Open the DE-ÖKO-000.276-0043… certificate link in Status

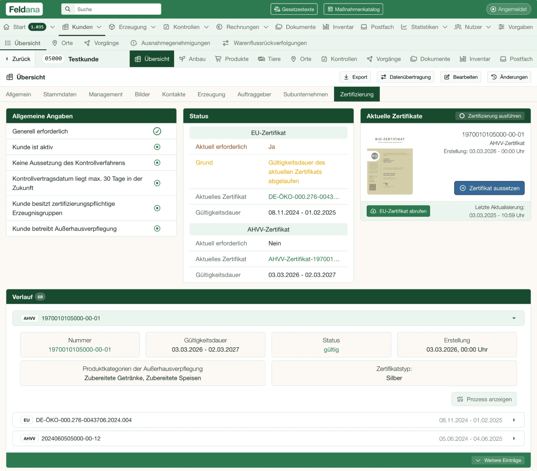[x=304, y=197]
